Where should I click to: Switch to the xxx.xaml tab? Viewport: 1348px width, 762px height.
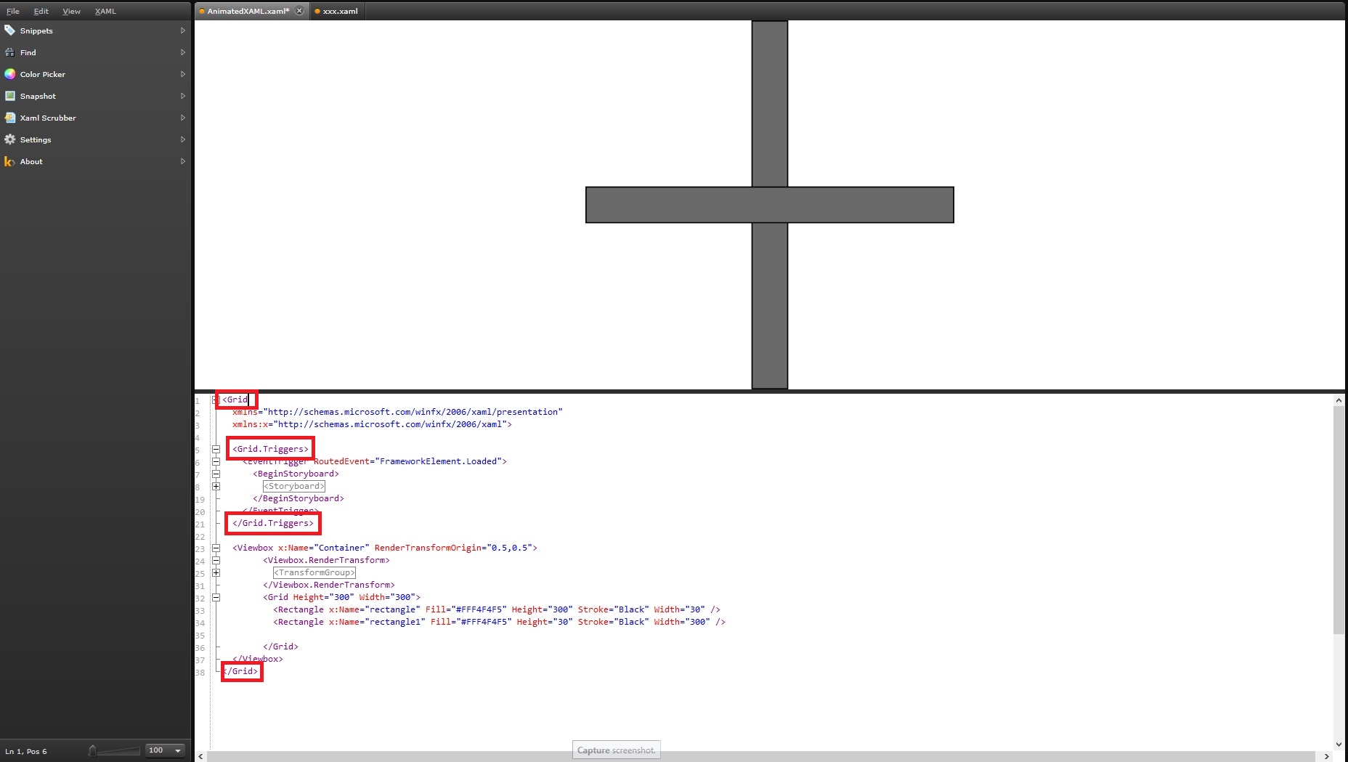[341, 11]
